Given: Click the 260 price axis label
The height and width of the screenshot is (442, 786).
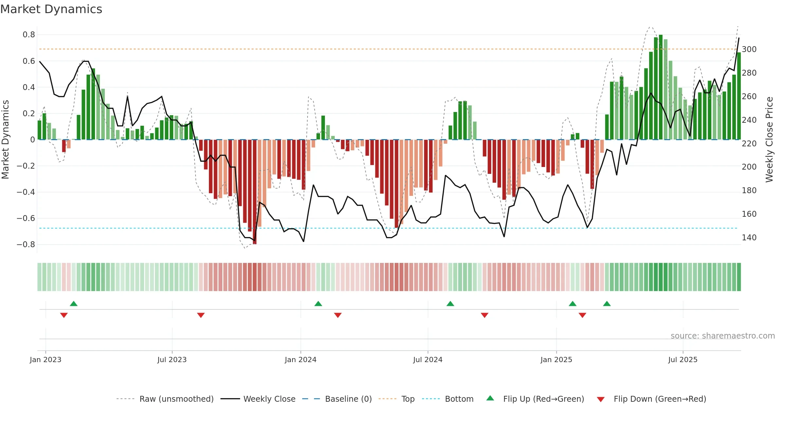Looking at the screenshot, I should [x=749, y=96].
